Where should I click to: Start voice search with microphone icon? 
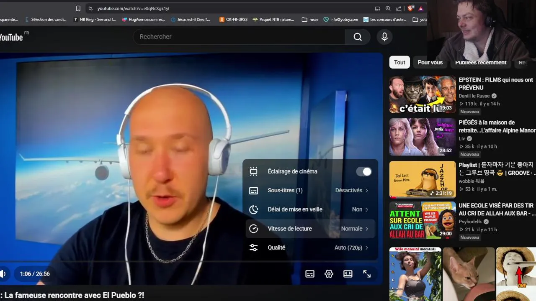384,37
